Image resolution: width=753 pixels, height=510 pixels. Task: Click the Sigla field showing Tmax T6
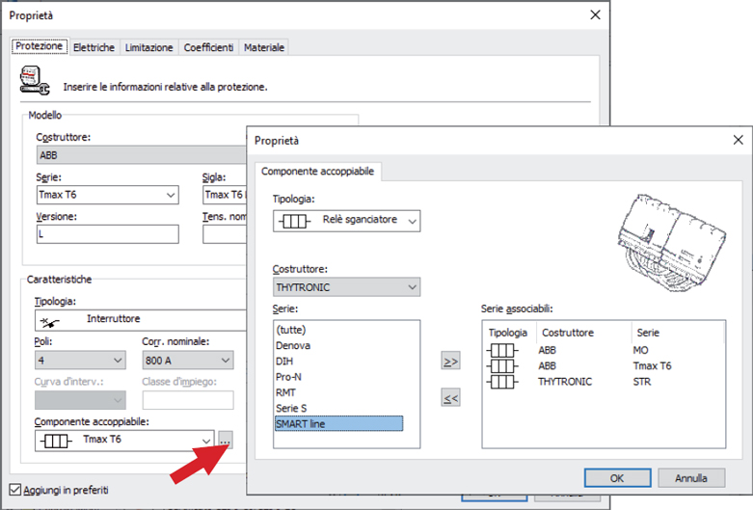coord(225,195)
